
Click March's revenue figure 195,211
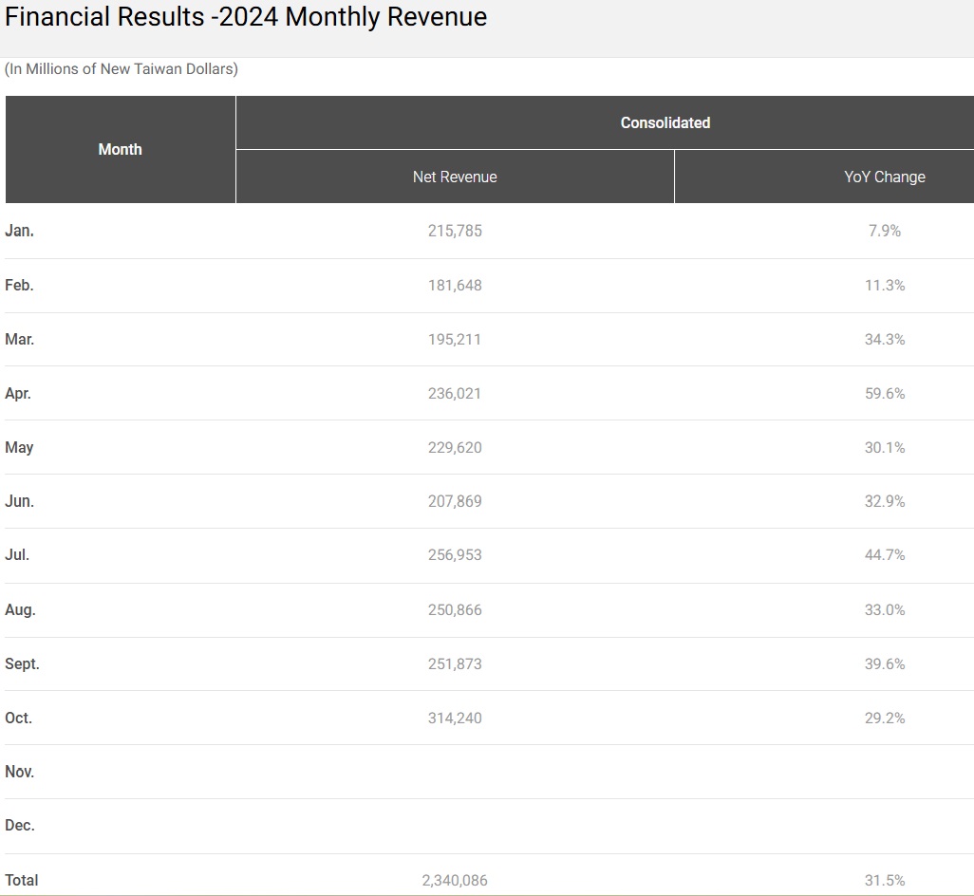pyautogui.click(x=454, y=339)
